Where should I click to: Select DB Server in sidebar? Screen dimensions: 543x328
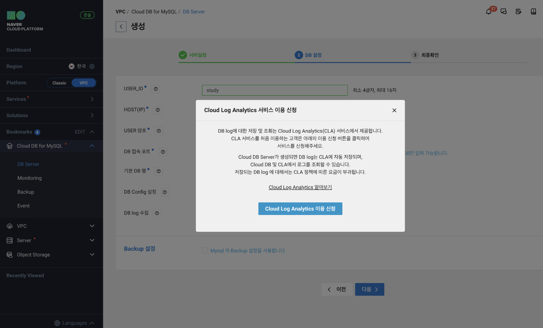[x=28, y=164]
